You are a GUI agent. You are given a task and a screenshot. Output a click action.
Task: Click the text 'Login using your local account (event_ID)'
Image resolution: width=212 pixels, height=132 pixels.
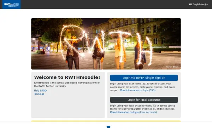click(133, 106)
